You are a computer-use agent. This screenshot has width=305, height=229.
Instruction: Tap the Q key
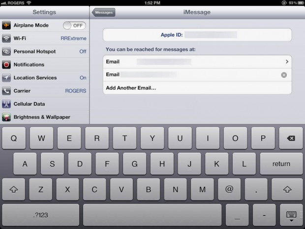[x=14, y=138]
